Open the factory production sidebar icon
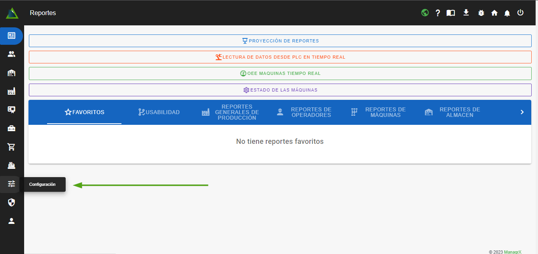The image size is (538, 254). point(11,91)
